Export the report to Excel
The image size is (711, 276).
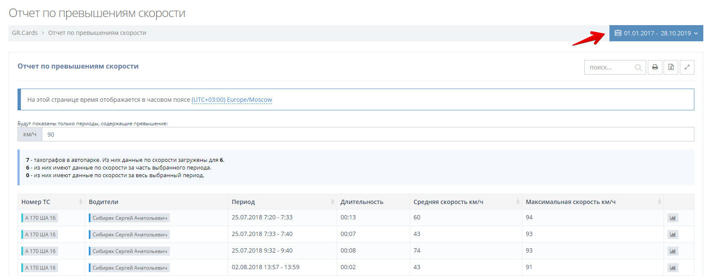point(671,67)
